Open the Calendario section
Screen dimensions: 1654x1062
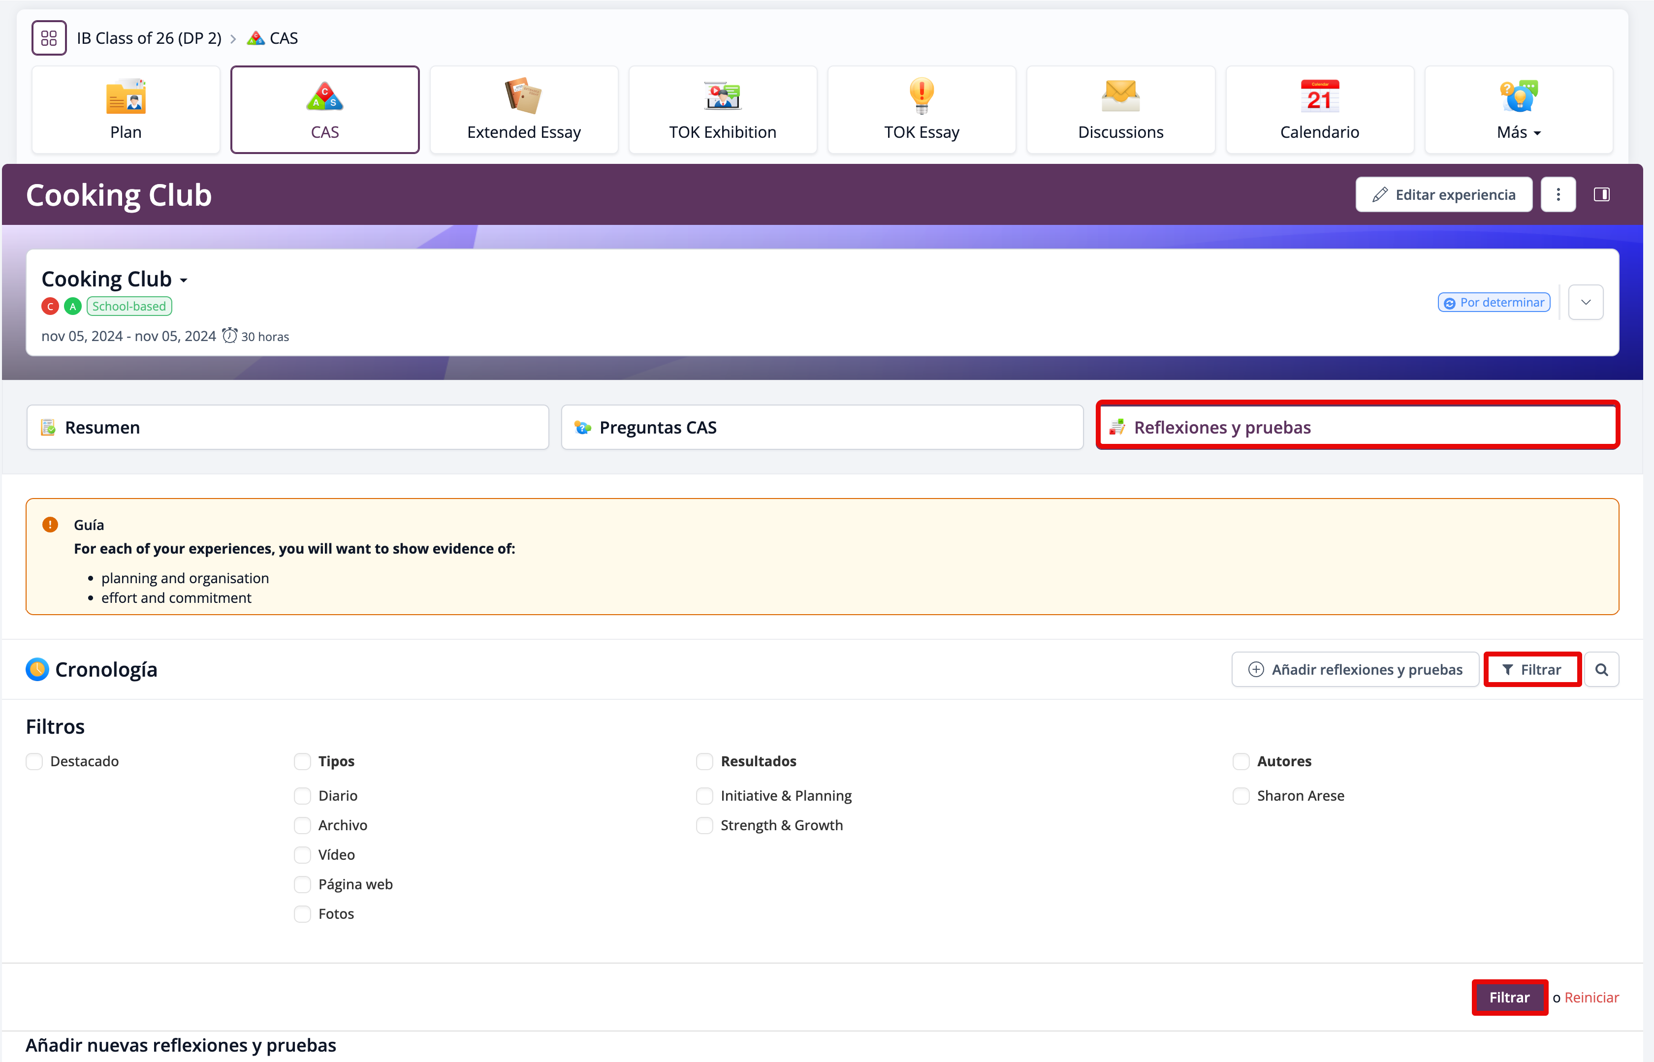pyautogui.click(x=1319, y=110)
